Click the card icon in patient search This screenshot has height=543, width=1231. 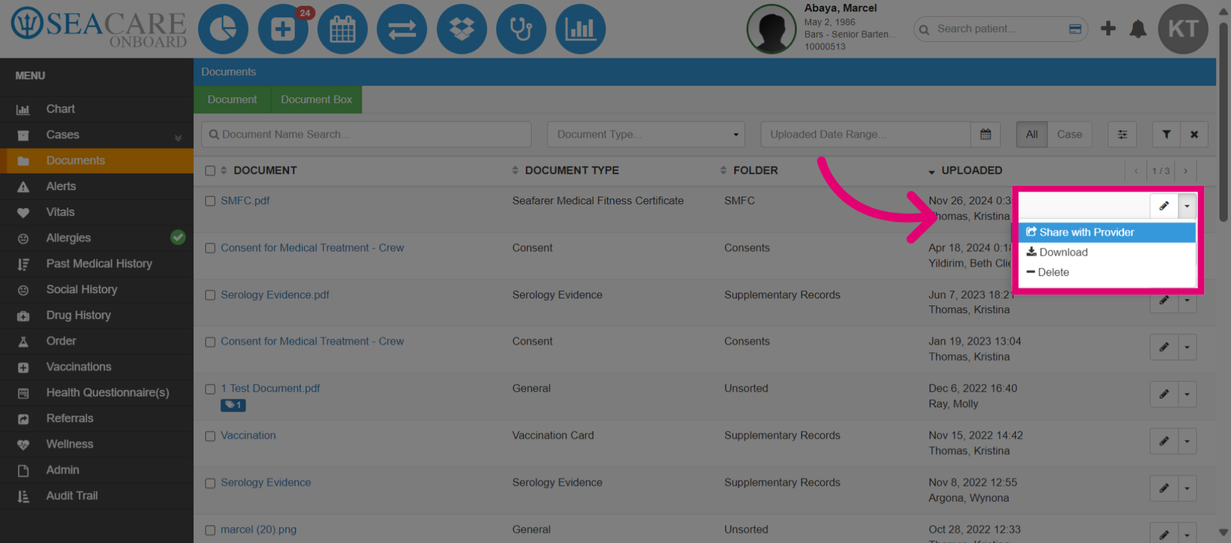(x=1075, y=29)
